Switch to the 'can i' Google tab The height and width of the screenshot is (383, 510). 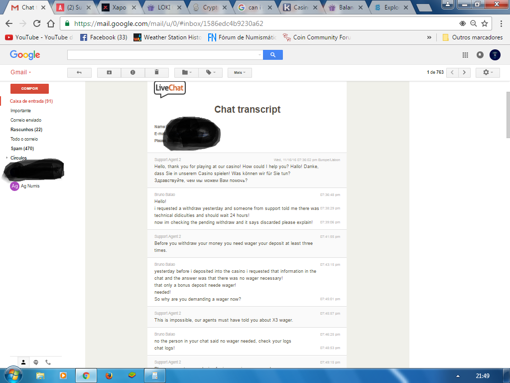[x=255, y=7]
